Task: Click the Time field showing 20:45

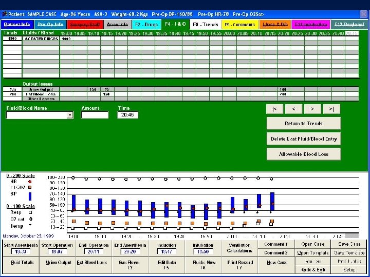Action: 127,115
